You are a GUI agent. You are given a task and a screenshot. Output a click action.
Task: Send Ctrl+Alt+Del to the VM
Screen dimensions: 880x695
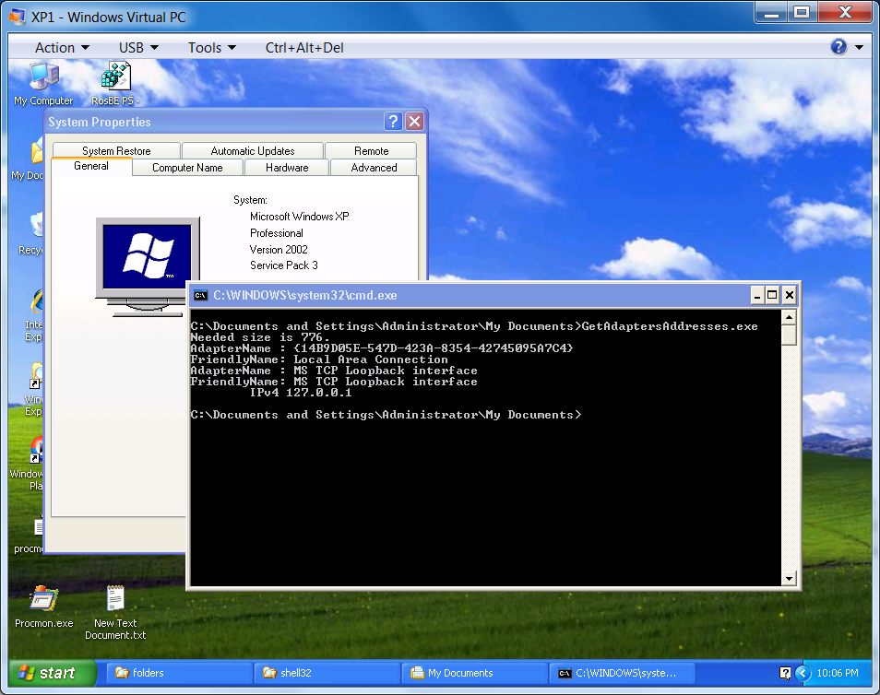pyautogui.click(x=304, y=48)
